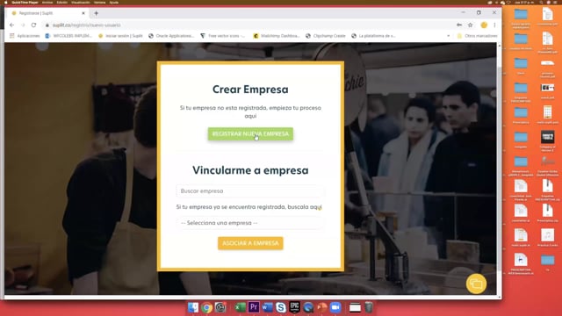
Task: Open the gray circular Dock app
Action: pos(220,307)
